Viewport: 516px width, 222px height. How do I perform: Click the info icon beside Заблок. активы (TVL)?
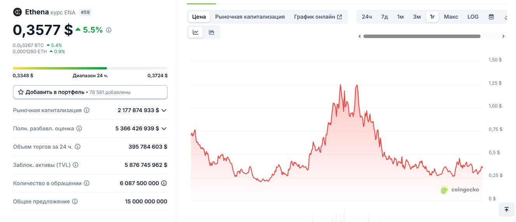(75, 165)
